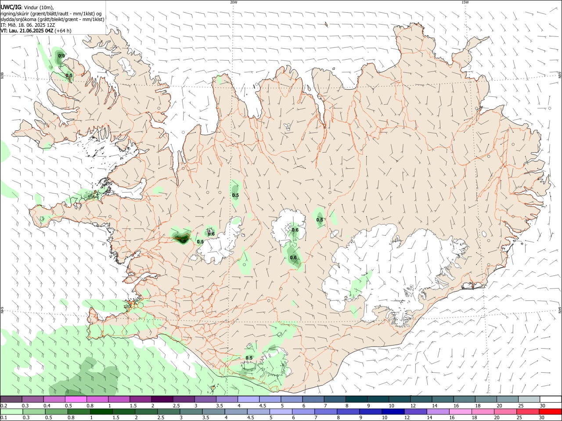The height and width of the screenshot is (421, 562).
Task: Click the '12' label under the top legend row
Action: click(412, 406)
